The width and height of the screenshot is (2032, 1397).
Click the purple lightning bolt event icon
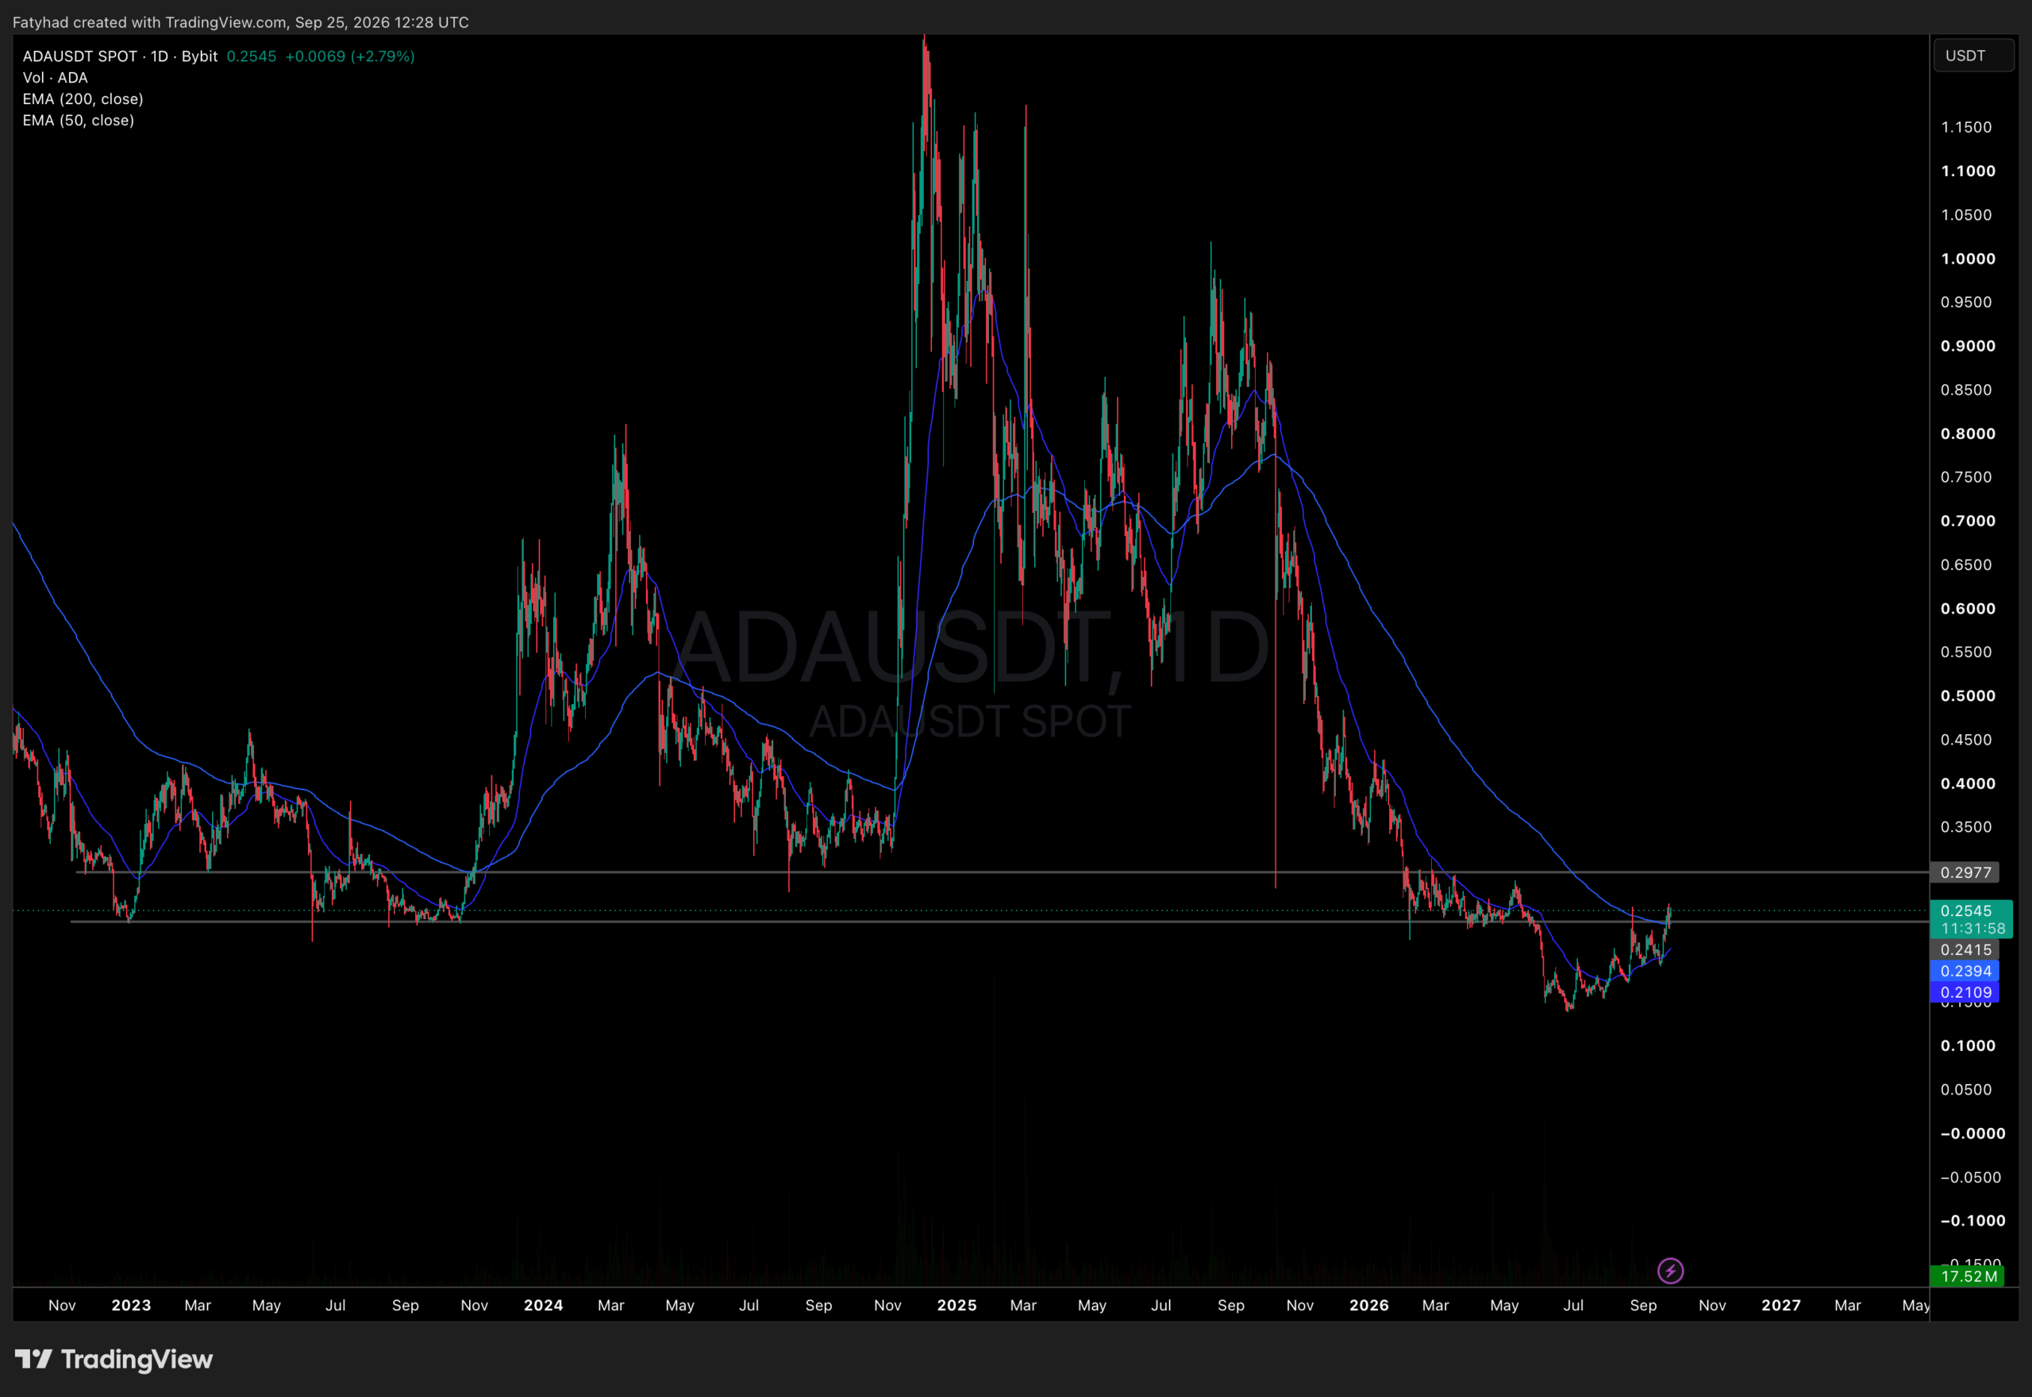click(1670, 1270)
